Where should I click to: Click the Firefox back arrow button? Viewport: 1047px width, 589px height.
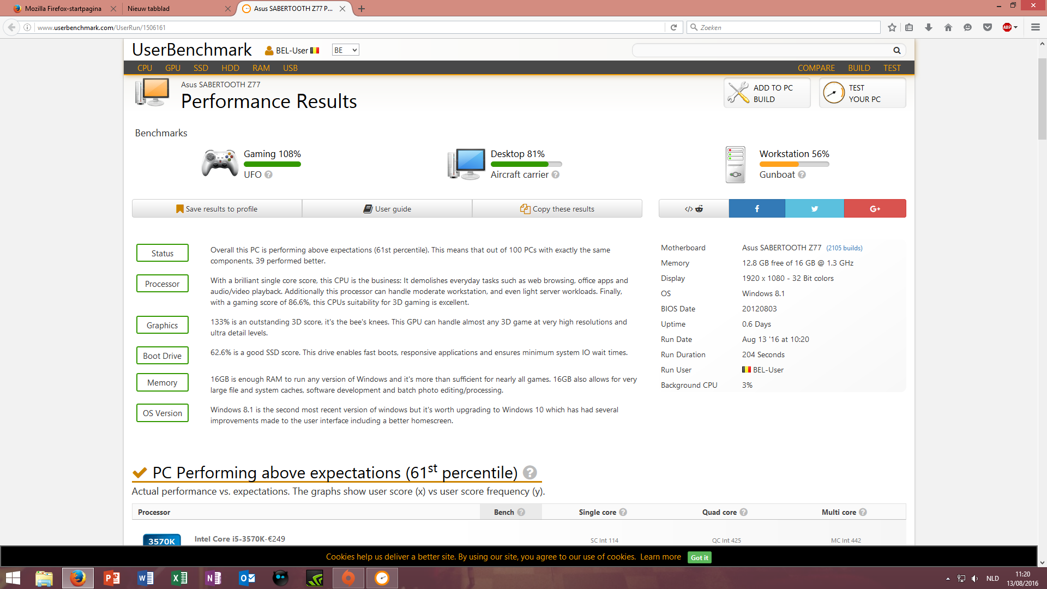click(x=11, y=27)
